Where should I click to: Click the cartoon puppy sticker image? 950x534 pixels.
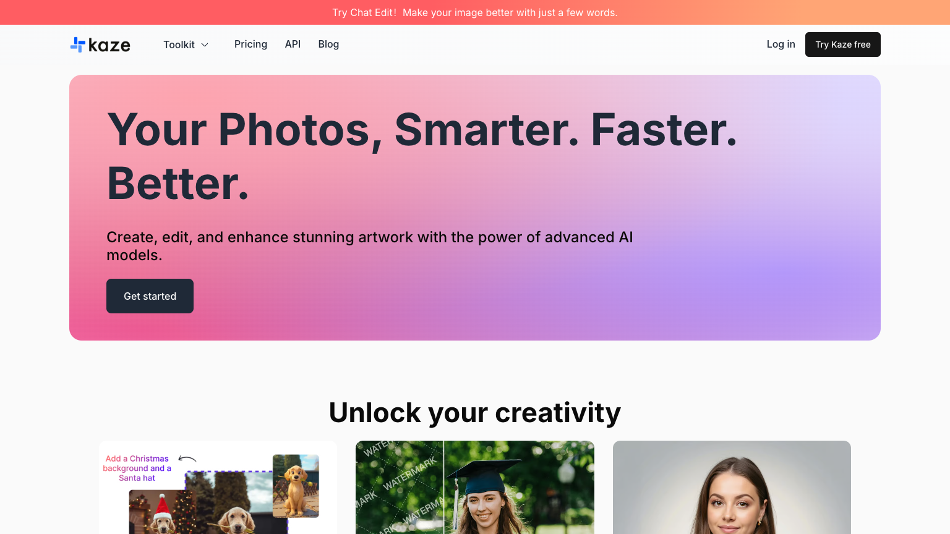(296, 486)
